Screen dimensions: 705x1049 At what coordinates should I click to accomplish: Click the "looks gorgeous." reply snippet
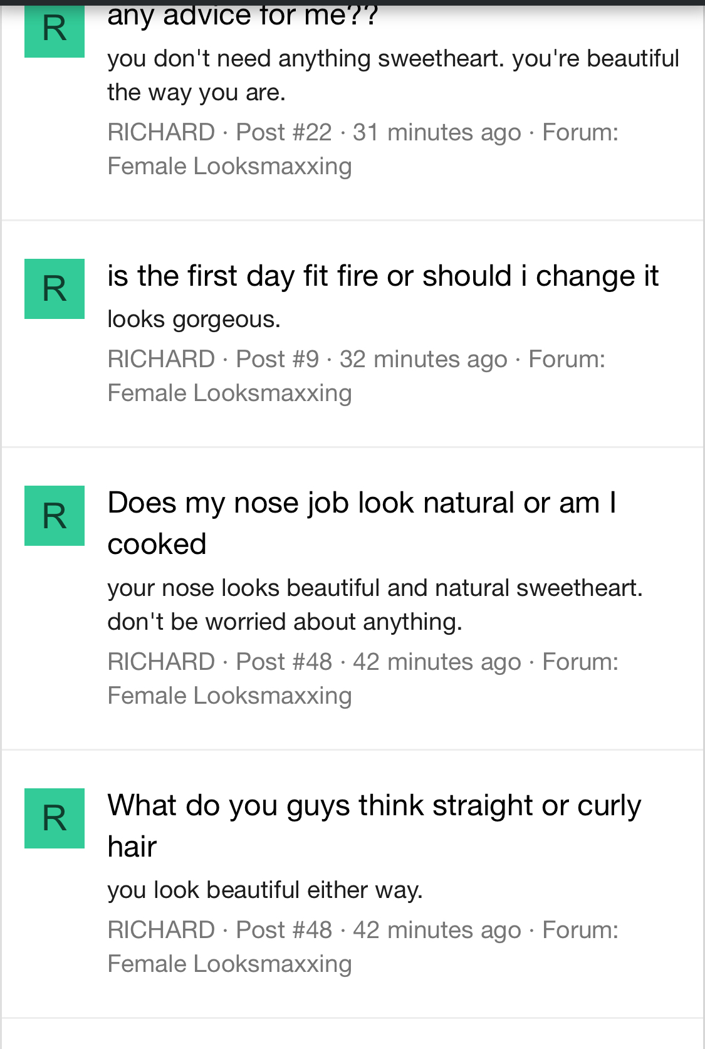(x=194, y=320)
